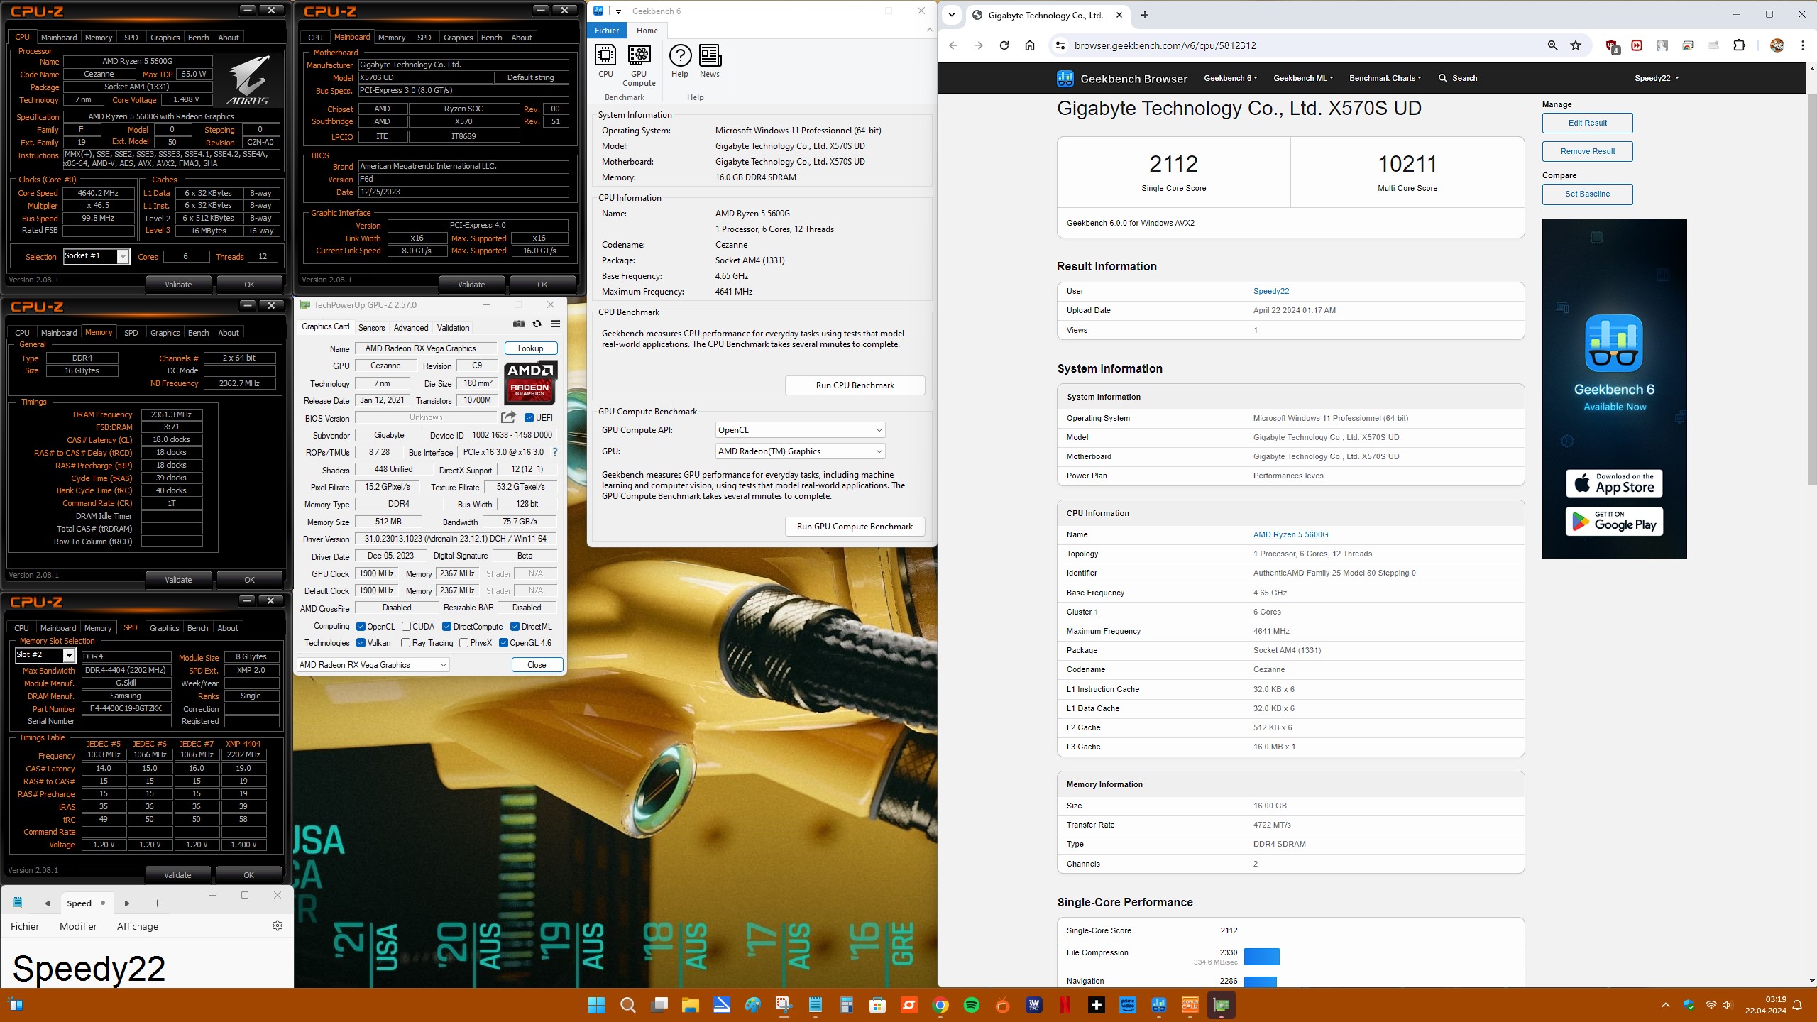Image resolution: width=1817 pixels, height=1022 pixels.
Task: Toggle the CUDA checkbox in GPU-Z
Action: coord(406,627)
